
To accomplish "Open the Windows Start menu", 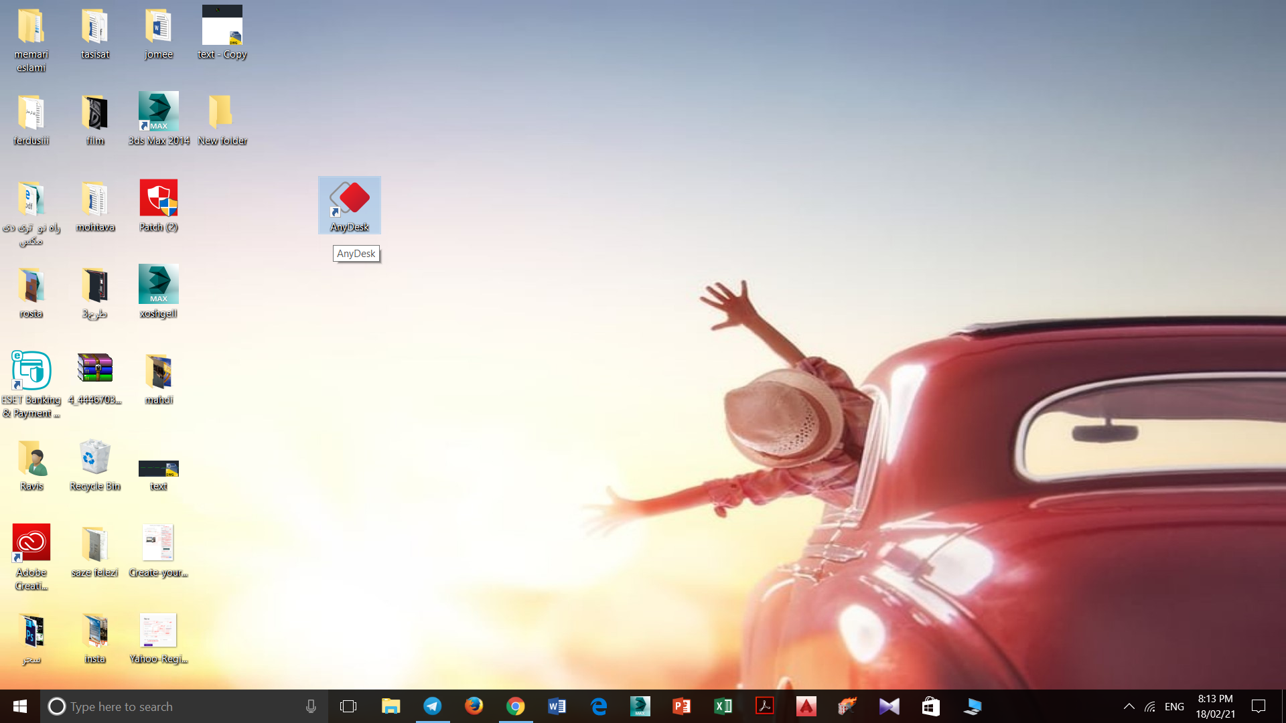I will (x=20, y=706).
